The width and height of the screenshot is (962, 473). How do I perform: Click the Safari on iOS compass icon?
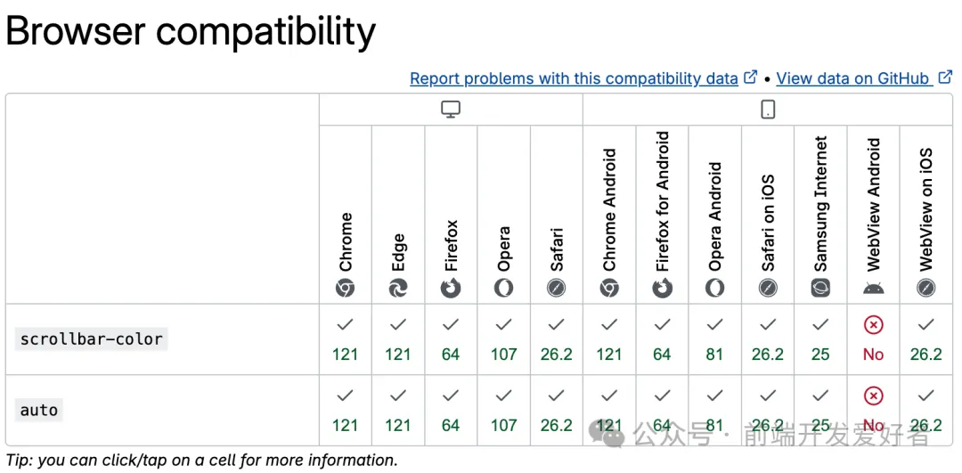[768, 288]
